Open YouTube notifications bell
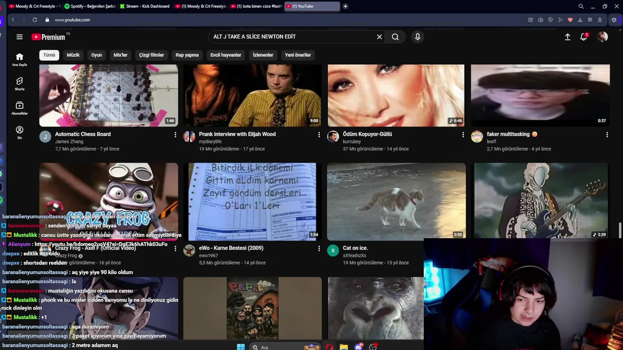The image size is (623, 350). pyautogui.click(x=584, y=37)
